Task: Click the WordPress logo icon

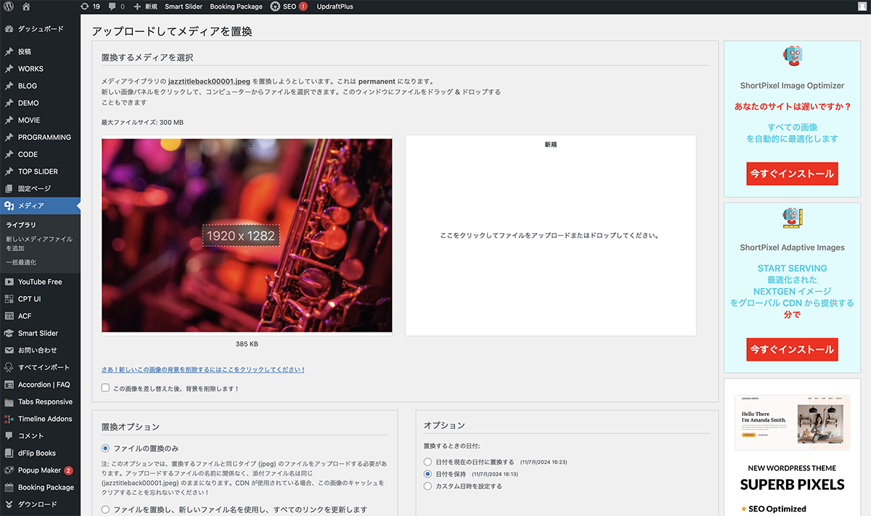Action: point(9,7)
